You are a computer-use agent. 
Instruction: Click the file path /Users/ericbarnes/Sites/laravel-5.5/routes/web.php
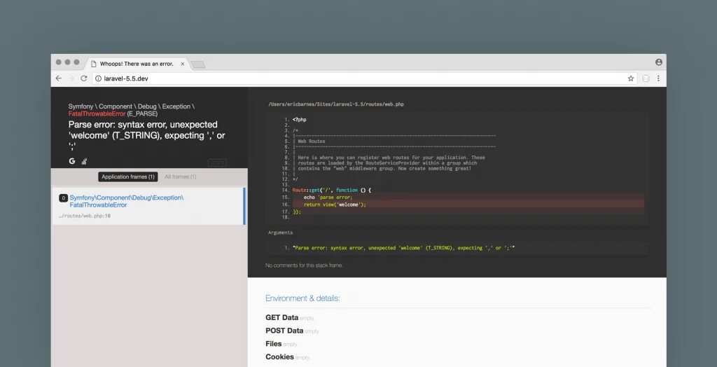click(336, 104)
